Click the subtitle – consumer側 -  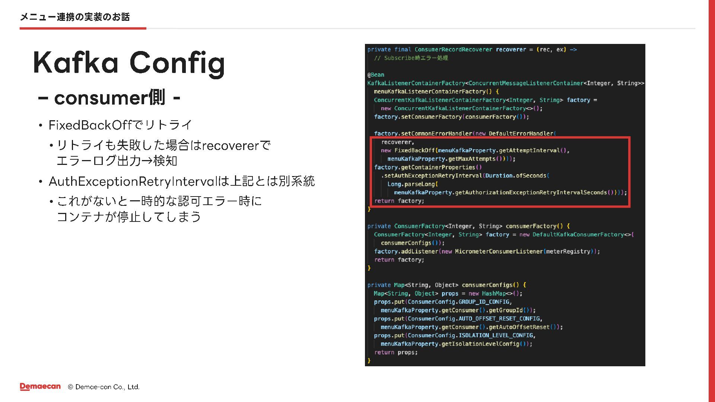[109, 98]
